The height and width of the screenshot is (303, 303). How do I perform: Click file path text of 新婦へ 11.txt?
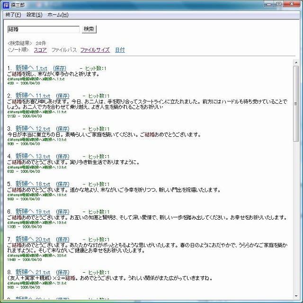pos(37,112)
